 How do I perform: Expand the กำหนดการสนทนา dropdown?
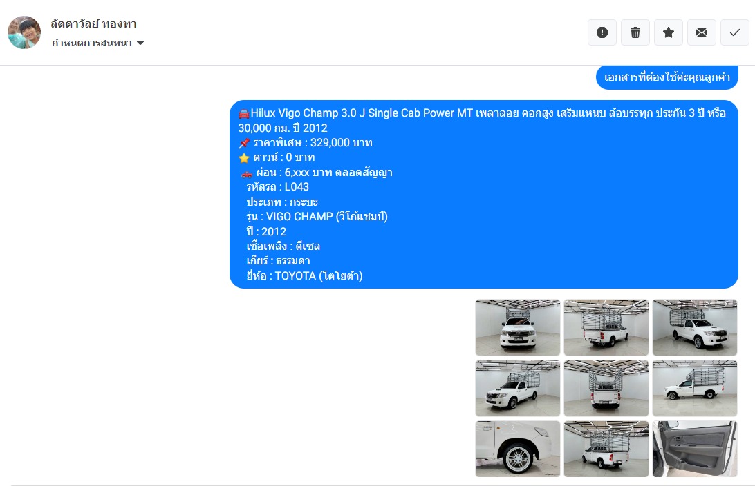98,43
